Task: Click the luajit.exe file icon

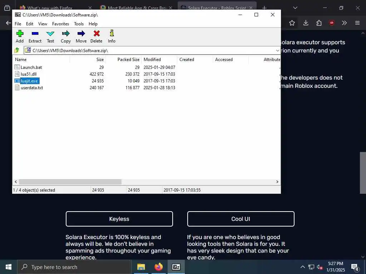Action: [x=17, y=81]
